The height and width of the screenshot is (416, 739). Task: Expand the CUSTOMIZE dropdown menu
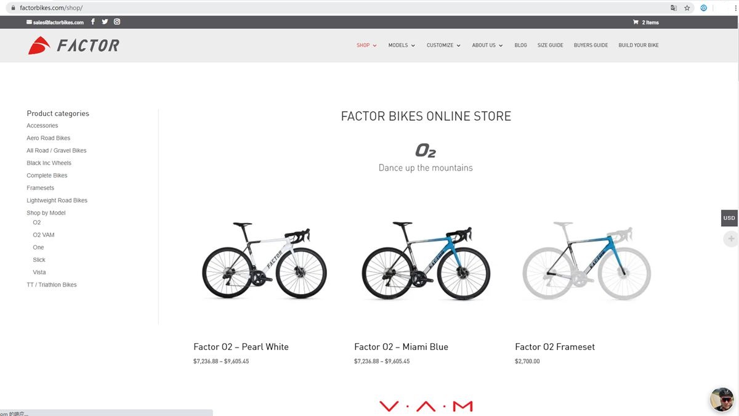(x=443, y=46)
